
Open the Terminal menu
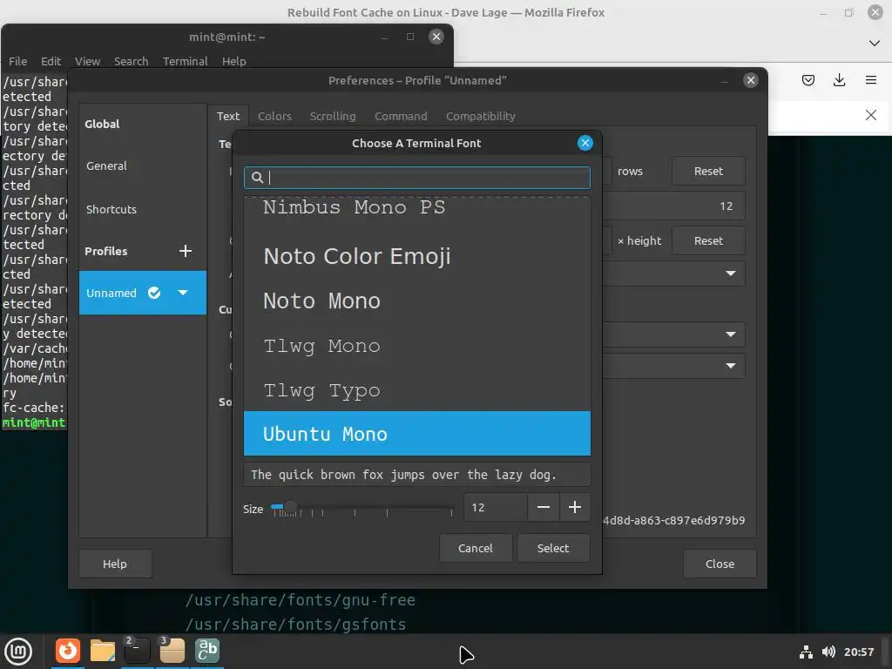[x=185, y=61]
